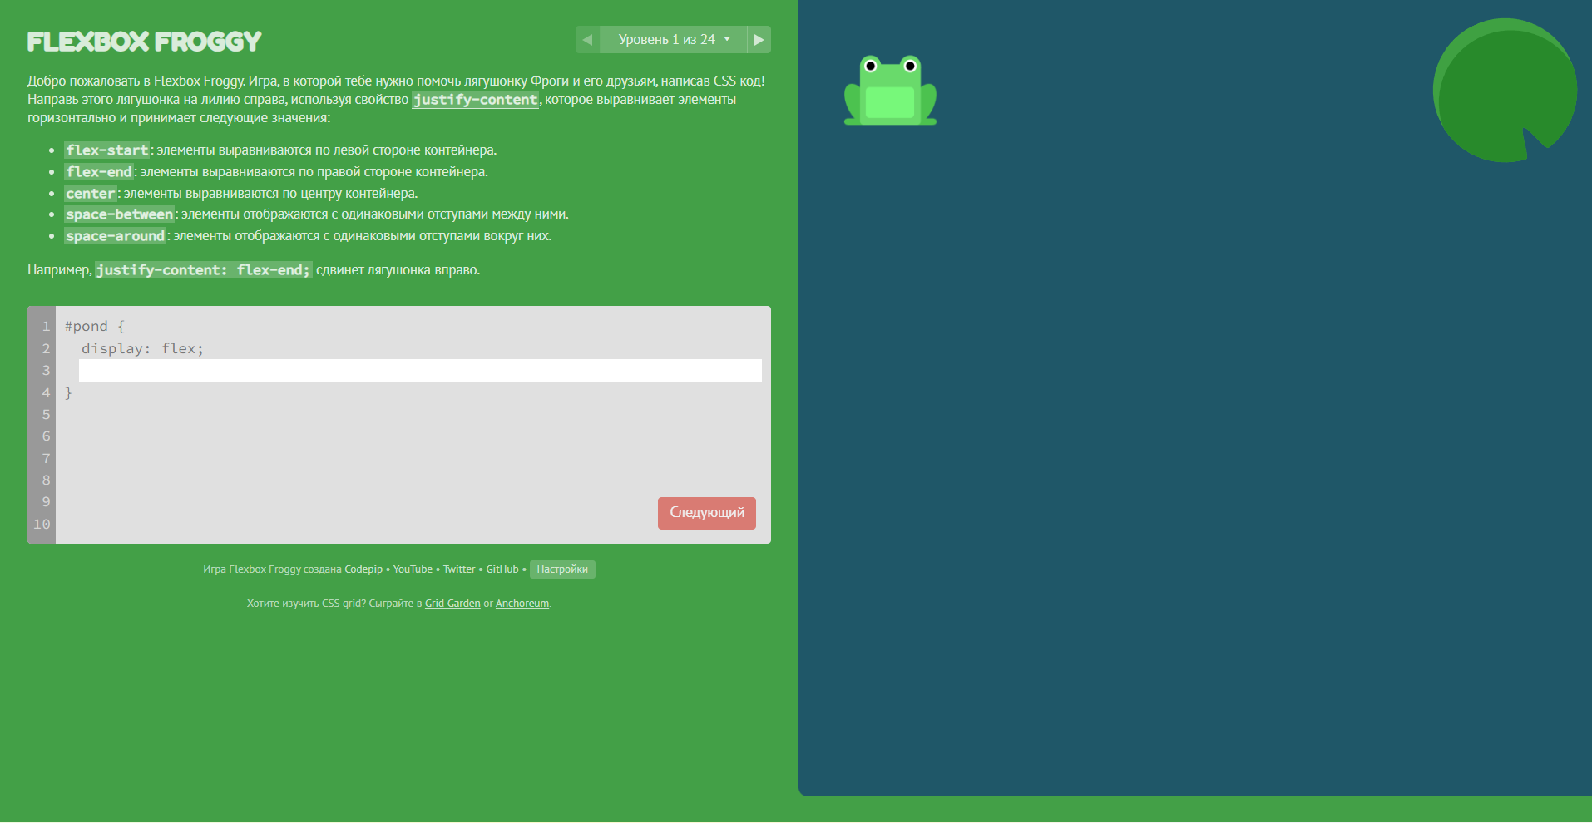Click the flex-start value in the list
Screen dimensions: 1592x823
click(107, 150)
